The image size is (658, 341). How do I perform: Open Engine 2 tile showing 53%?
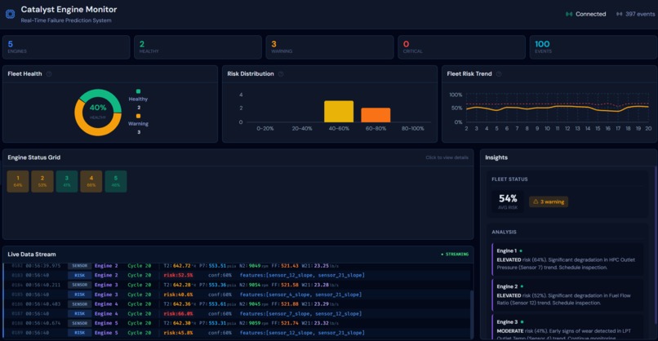[42, 181]
